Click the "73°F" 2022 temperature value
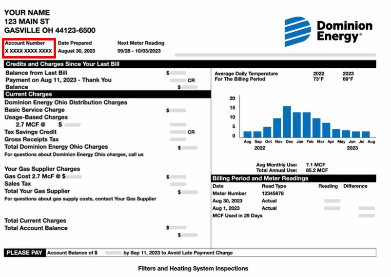Screen dimensions: 391x277 click(318, 79)
